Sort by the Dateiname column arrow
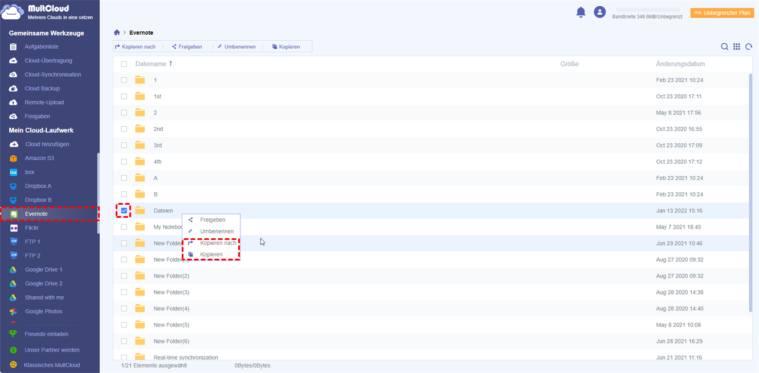The height and width of the screenshot is (373, 759). click(170, 64)
